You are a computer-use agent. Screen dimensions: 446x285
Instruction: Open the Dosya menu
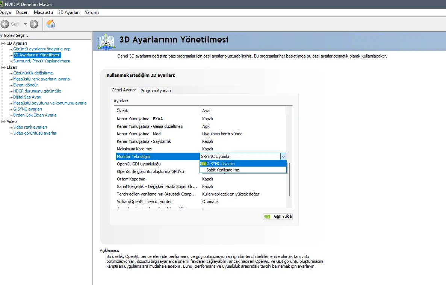(5, 12)
